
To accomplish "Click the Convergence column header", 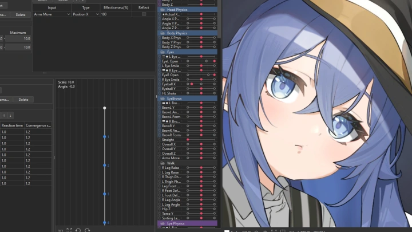I will (x=38, y=125).
